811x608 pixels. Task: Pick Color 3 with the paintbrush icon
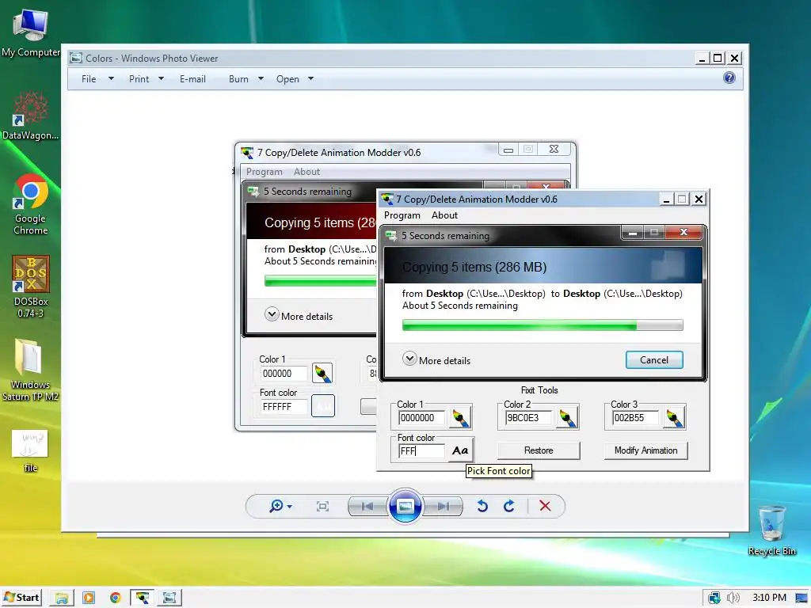(x=674, y=418)
